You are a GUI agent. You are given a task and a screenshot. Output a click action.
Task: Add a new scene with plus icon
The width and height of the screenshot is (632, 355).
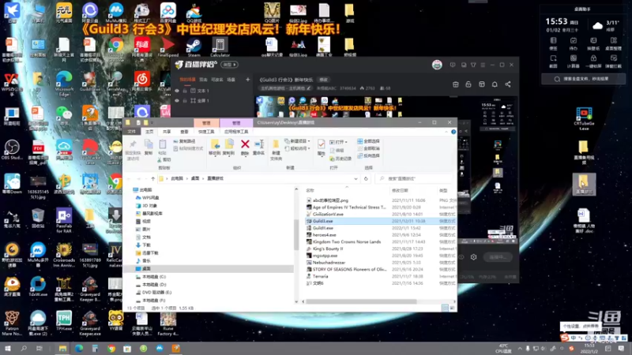point(248,80)
